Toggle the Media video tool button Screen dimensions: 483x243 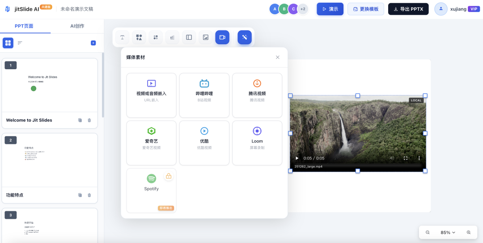[x=222, y=37]
